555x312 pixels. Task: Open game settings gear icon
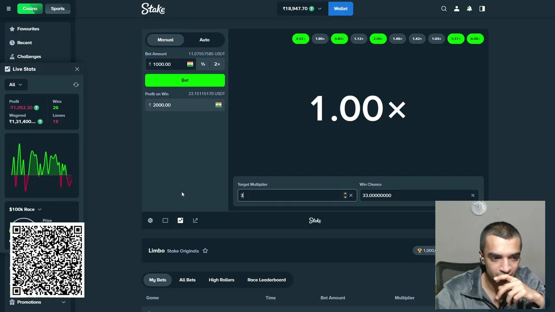click(x=150, y=221)
